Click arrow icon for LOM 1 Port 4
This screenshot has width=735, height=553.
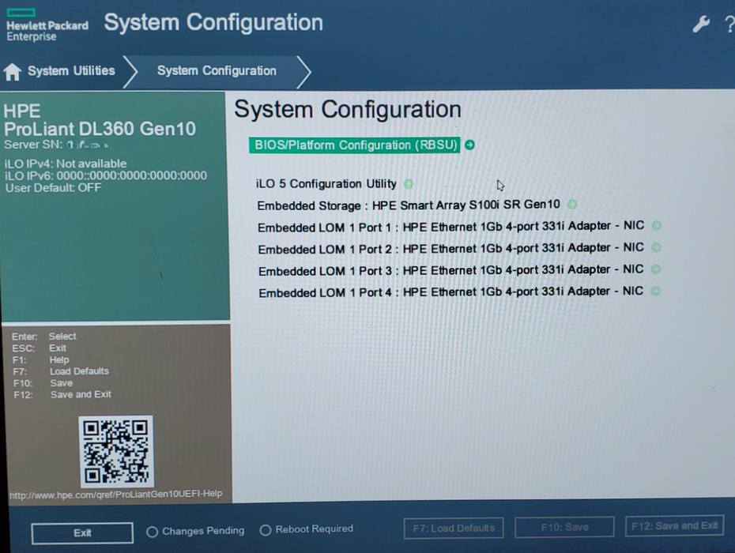[x=655, y=291]
